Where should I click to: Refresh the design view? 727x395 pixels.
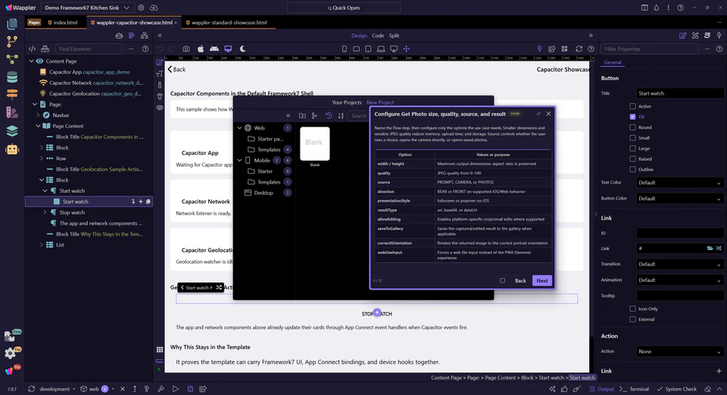tap(579, 49)
